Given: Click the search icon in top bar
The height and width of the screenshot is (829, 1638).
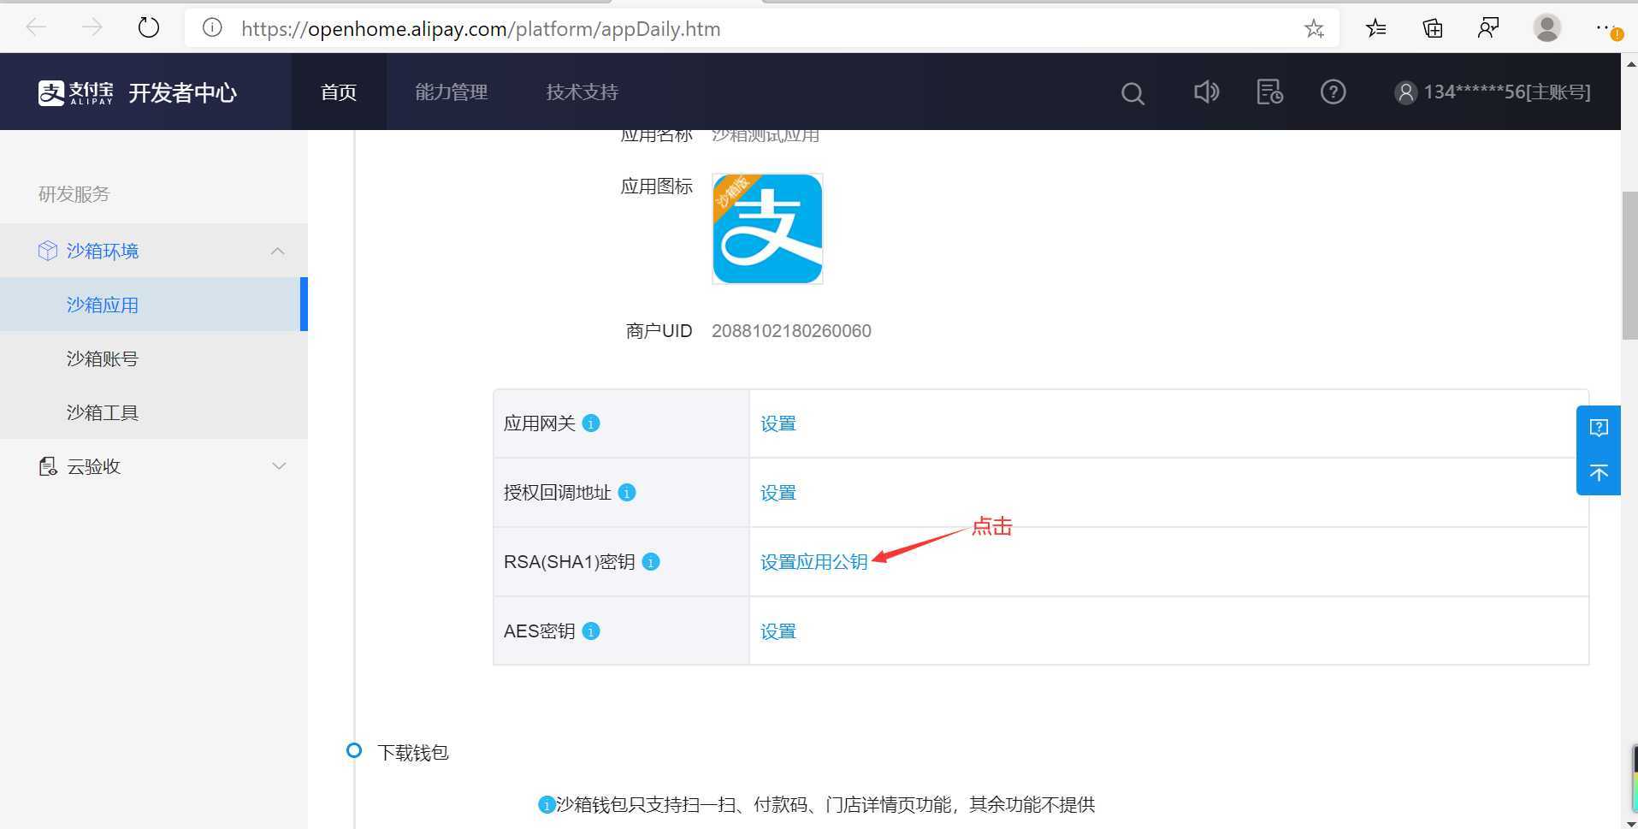Looking at the screenshot, I should coord(1132,92).
